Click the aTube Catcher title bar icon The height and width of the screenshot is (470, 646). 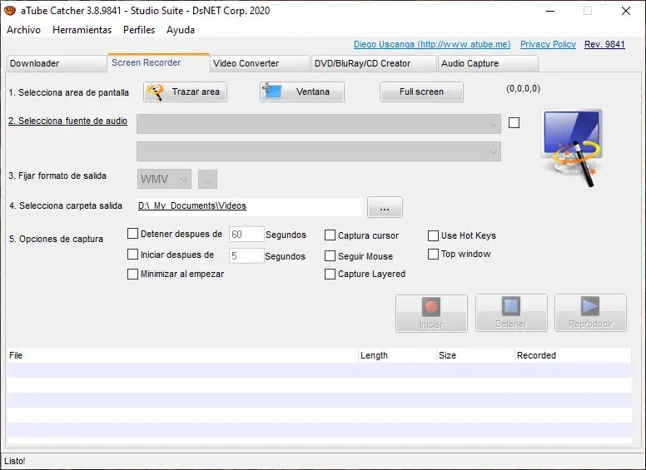10,11
